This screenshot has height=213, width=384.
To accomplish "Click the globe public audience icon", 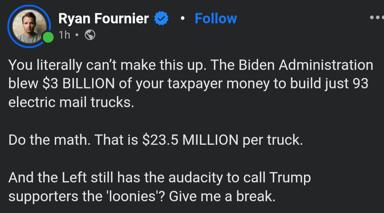I will coord(90,35).
